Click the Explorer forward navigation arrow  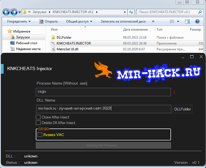(x=14, y=12)
